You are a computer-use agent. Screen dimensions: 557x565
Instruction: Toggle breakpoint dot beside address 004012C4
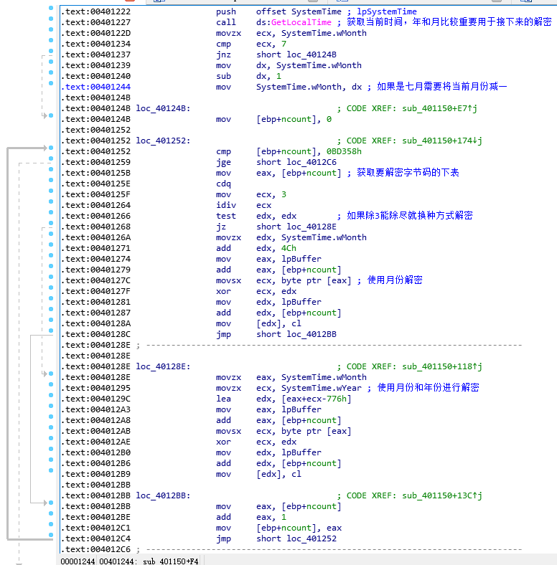pos(51,535)
